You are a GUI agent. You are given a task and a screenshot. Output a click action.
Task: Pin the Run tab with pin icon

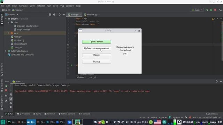(6, 101)
